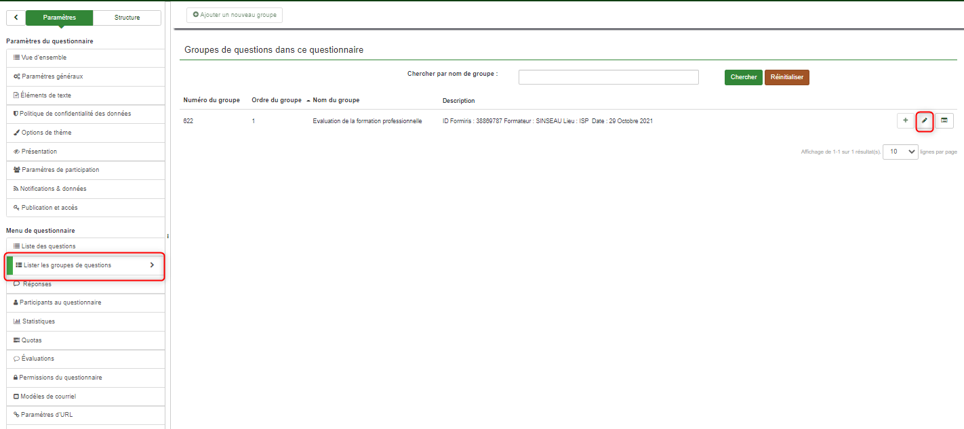
Task: Expand chevron on Lister les groupes de questions
Action: (x=152, y=265)
